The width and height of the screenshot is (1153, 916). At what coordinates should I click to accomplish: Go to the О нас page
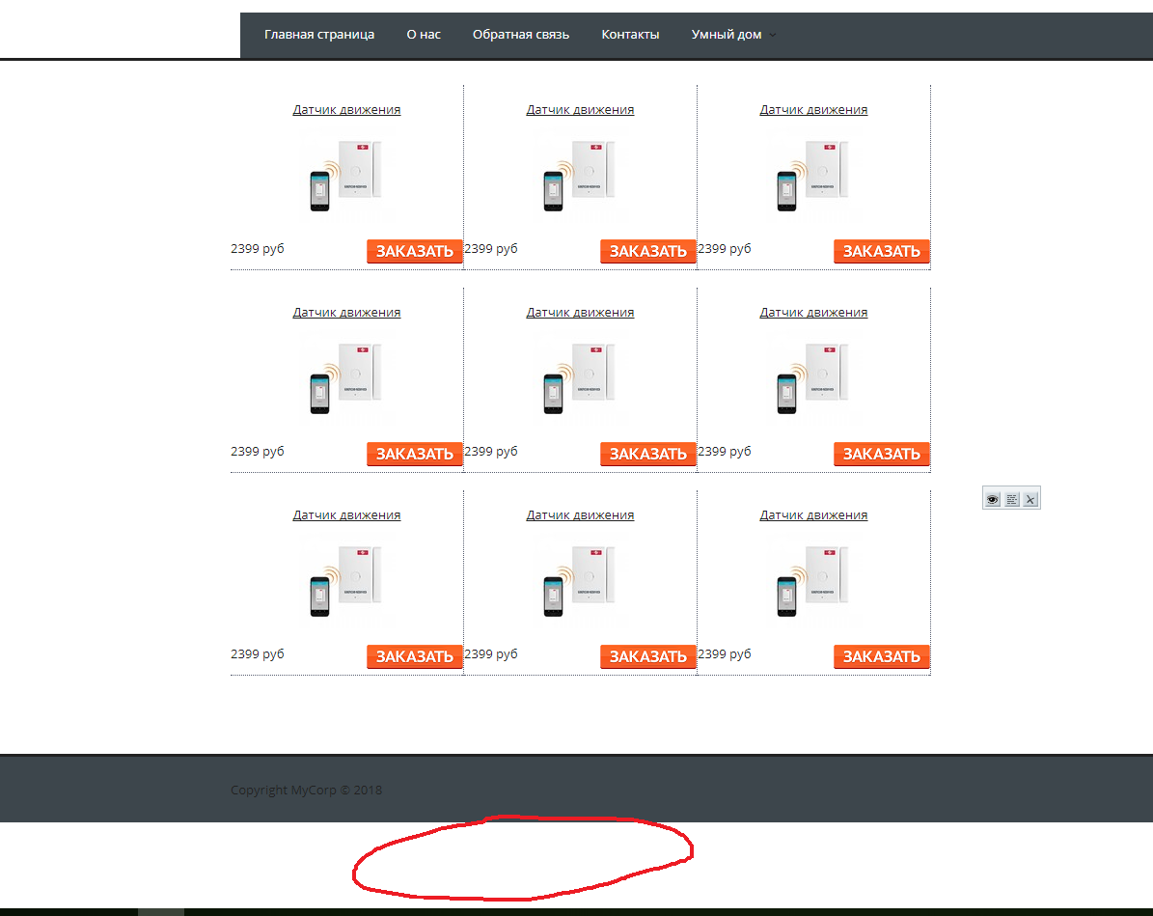point(424,35)
